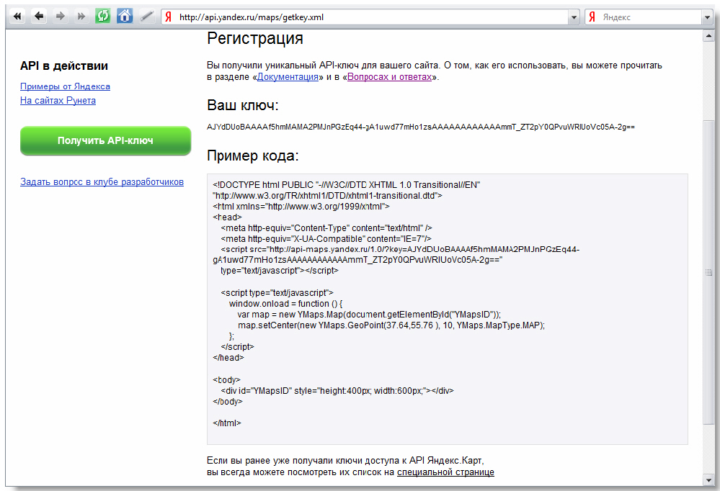Open the address bar history dropdown
Image resolution: width=720 pixels, height=491 pixels.
(574, 17)
